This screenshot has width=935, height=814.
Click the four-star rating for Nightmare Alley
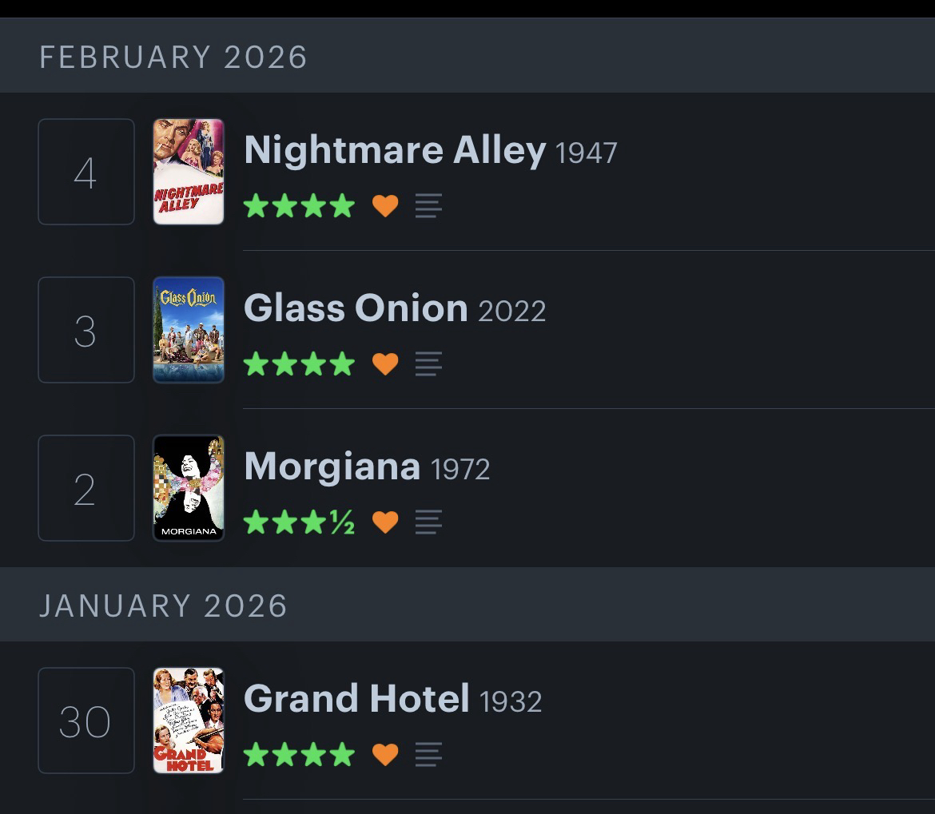299,206
